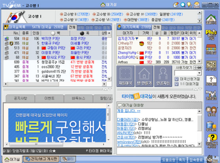220x163 pixels.
Task: Open the 묘수풀이 problem-solving icon
Action: click(211, 81)
